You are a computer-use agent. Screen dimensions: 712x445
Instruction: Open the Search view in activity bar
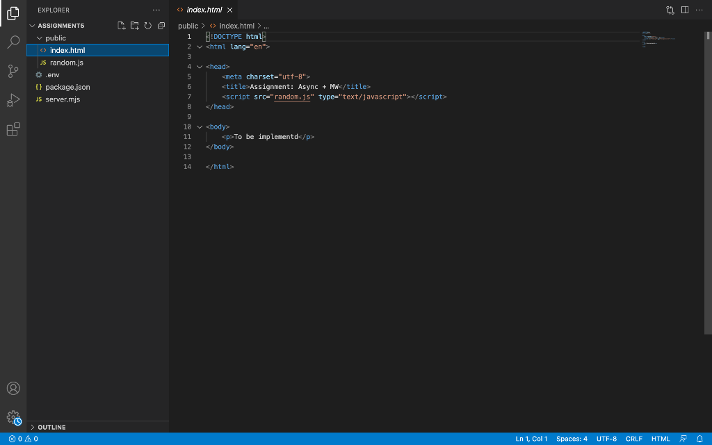[13, 42]
